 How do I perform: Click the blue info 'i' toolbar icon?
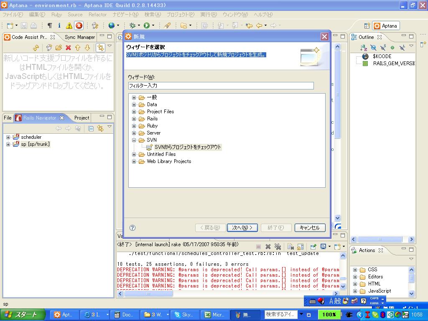tap(59, 25)
